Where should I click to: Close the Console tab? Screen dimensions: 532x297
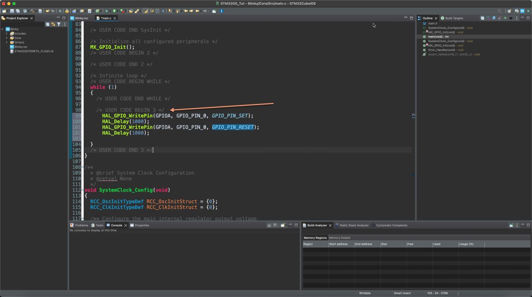[125, 225]
